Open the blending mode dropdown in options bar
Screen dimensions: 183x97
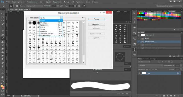(35, 6)
